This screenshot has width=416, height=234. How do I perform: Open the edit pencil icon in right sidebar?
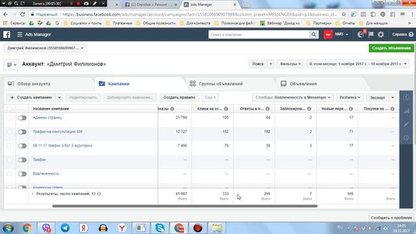tap(406, 124)
